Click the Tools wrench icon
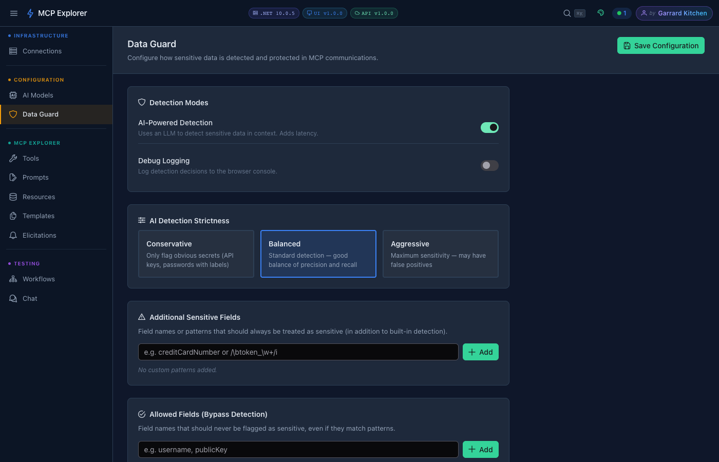The width and height of the screenshot is (719, 462). pyautogui.click(x=14, y=158)
